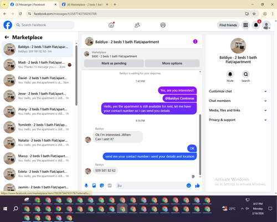277x222 pixels.
Task: Open the Facebook Home icon
Action: [111, 25]
